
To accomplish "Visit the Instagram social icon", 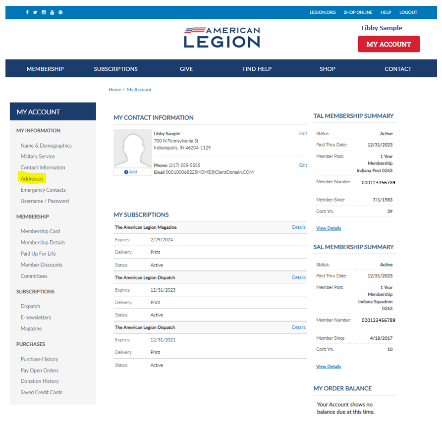I will (x=44, y=12).
